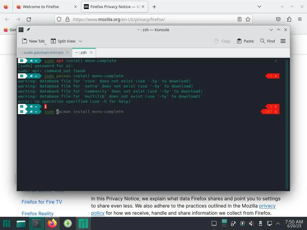Screen dimensions: 307x230
Task: Open the green download installer taskbar icon
Action: 68,223
